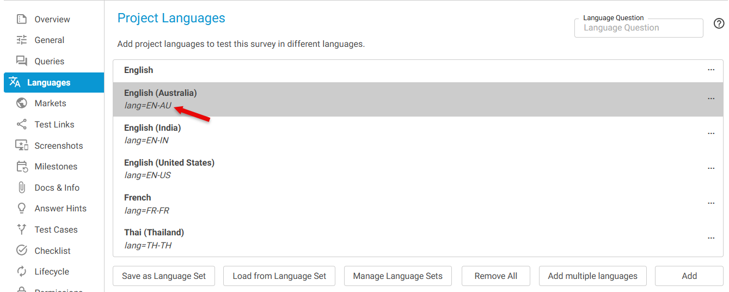Select the English (India) language row
This screenshot has height=292, width=729.
pos(381,134)
